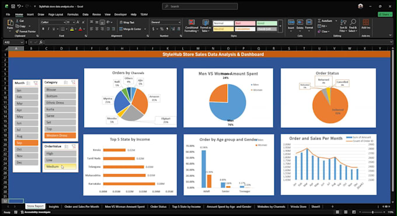Clear filter on OrderValue slicer
Viewport: 397px width, 216px height.
point(74,147)
